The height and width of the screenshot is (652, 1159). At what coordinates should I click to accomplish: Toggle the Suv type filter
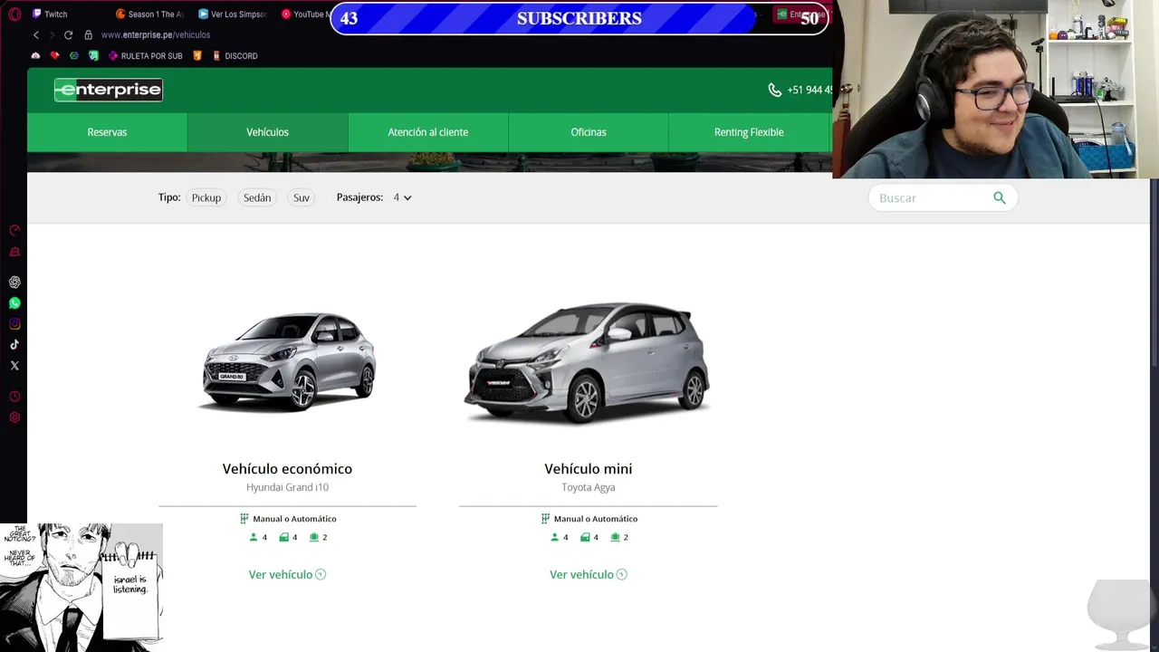[x=302, y=197]
